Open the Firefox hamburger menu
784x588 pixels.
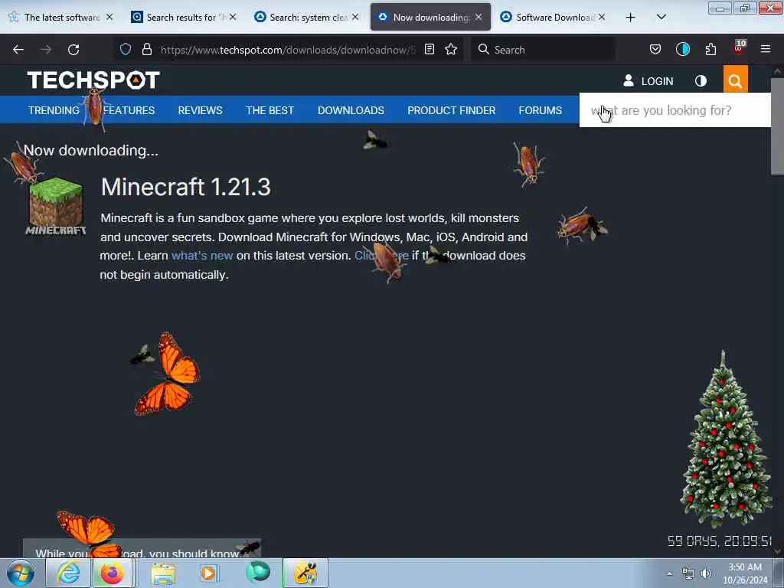point(766,49)
